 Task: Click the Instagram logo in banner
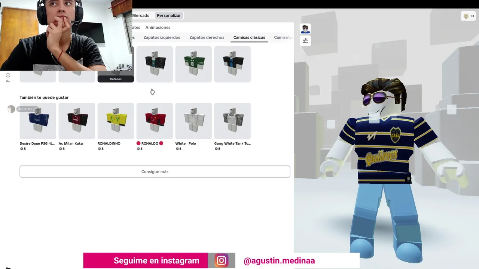pyautogui.click(x=221, y=261)
